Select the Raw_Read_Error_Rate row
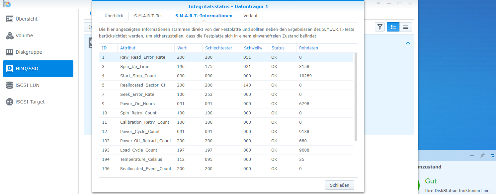Image resolution: width=496 pixels, height=194 pixels. click(226, 57)
